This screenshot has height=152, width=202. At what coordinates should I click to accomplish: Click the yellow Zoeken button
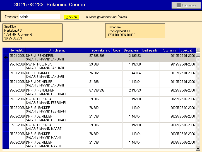point(71,17)
